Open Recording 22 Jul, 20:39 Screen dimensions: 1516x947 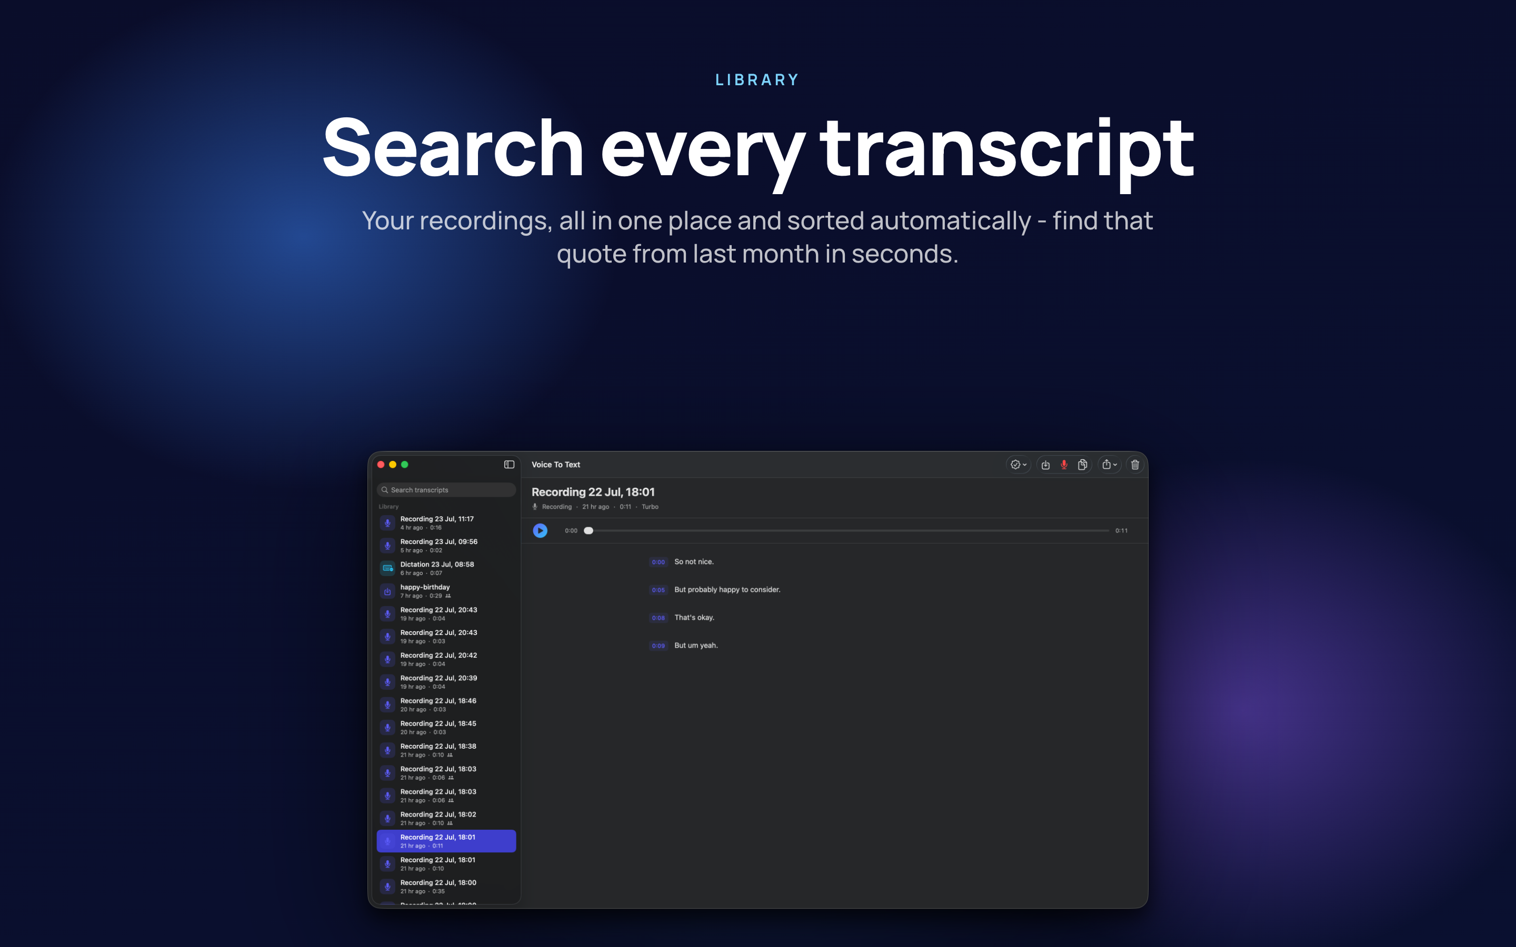[446, 682]
